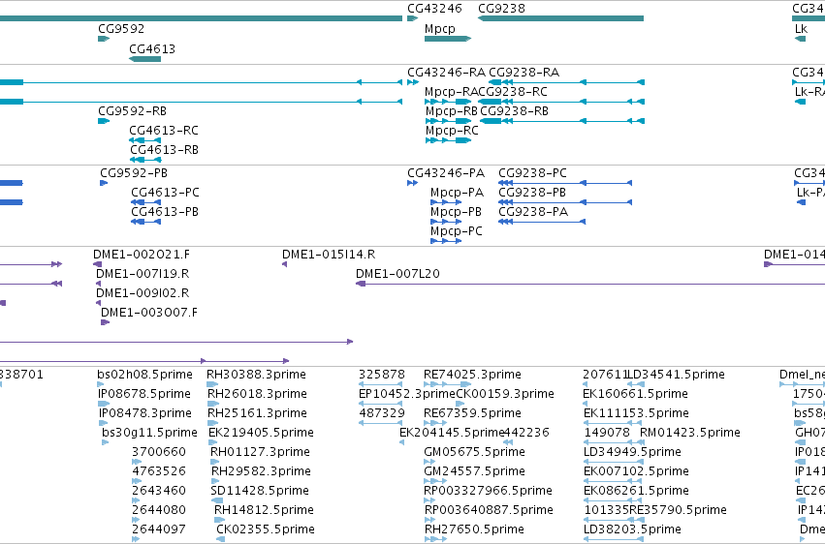Open the CG4613-RB transcript label
Image resolution: width=825 pixels, height=544 pixels.
pos(164,150)
